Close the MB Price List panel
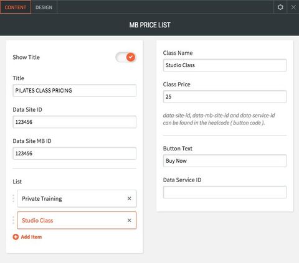Screen dimensions: 299x263 pos(293,7)
